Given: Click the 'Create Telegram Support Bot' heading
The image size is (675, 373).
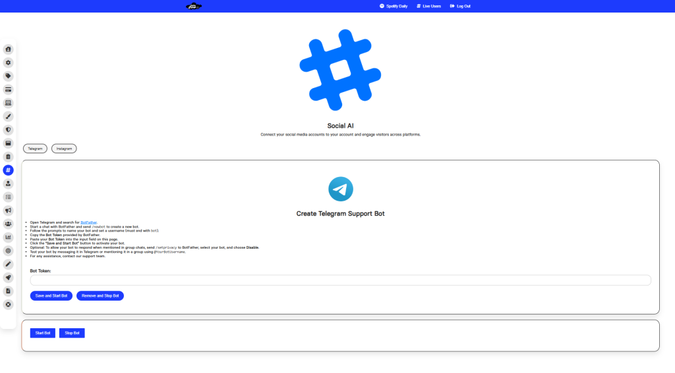Looking at the screenshot, I should tap(341, 214).
